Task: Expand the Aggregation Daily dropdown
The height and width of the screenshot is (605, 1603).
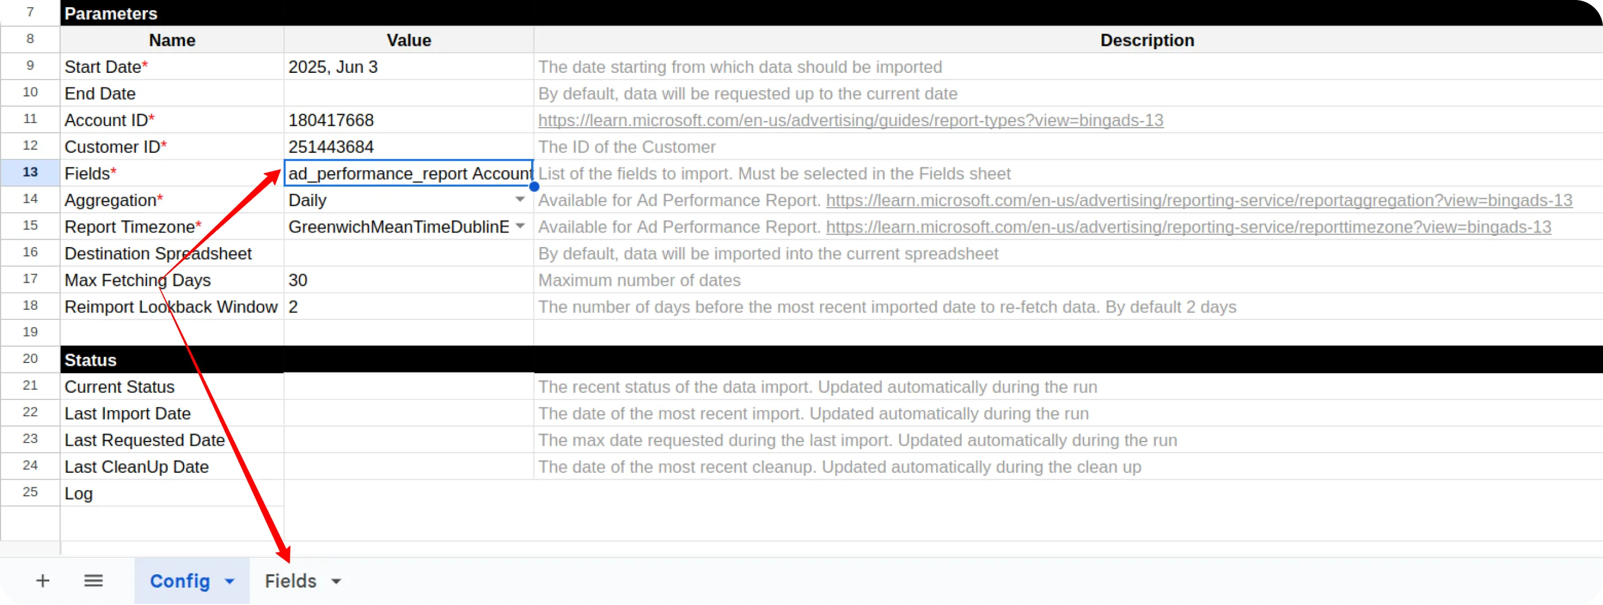Action: (519, 199)
